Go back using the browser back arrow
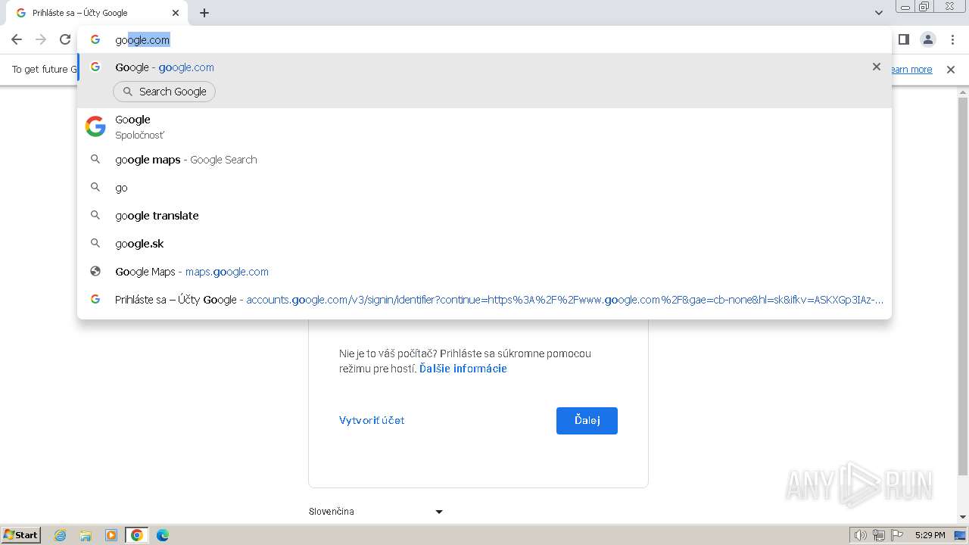This screenshot has height=545, width=969. (x=17, y=39)
